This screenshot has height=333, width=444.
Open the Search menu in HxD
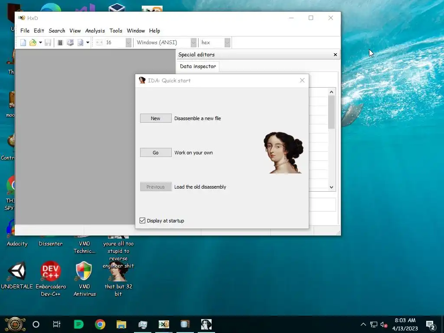coord(57,31)
